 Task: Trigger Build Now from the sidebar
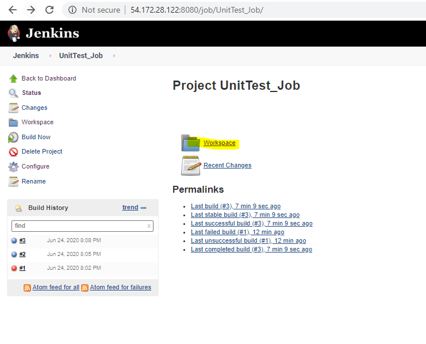click(36, 137)
